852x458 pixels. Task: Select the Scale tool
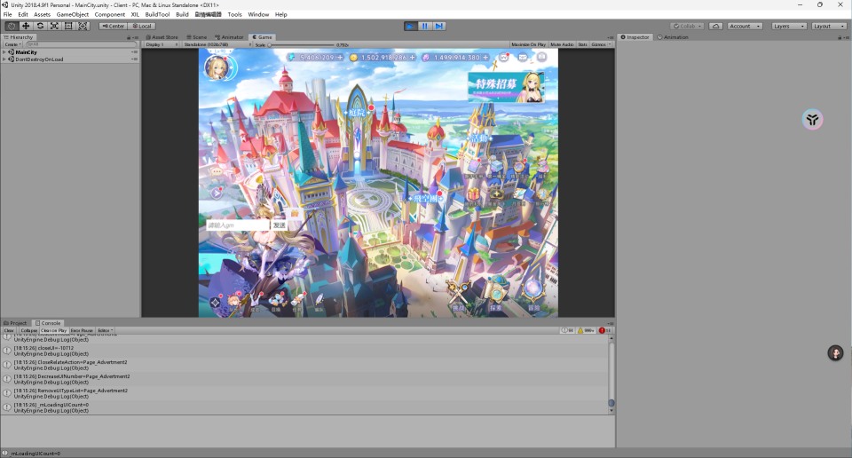pos(54,26)
